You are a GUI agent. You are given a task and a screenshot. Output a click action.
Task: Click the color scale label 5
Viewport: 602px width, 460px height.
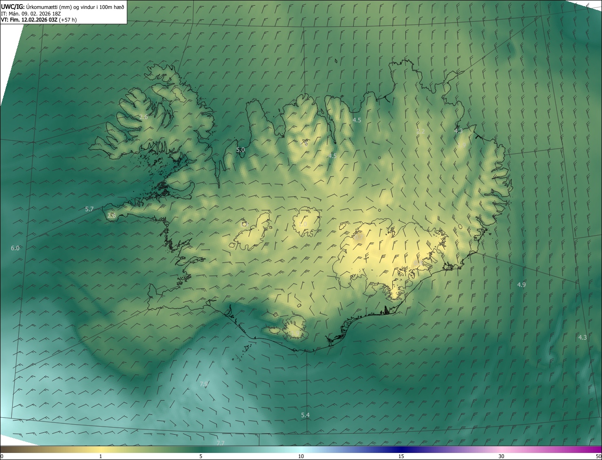201,456
